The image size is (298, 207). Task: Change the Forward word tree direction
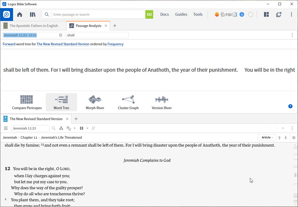tap(9, 44)
